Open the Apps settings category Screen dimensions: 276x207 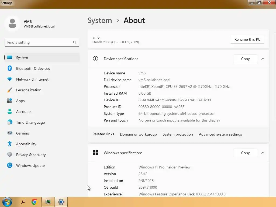coord(42,101)
